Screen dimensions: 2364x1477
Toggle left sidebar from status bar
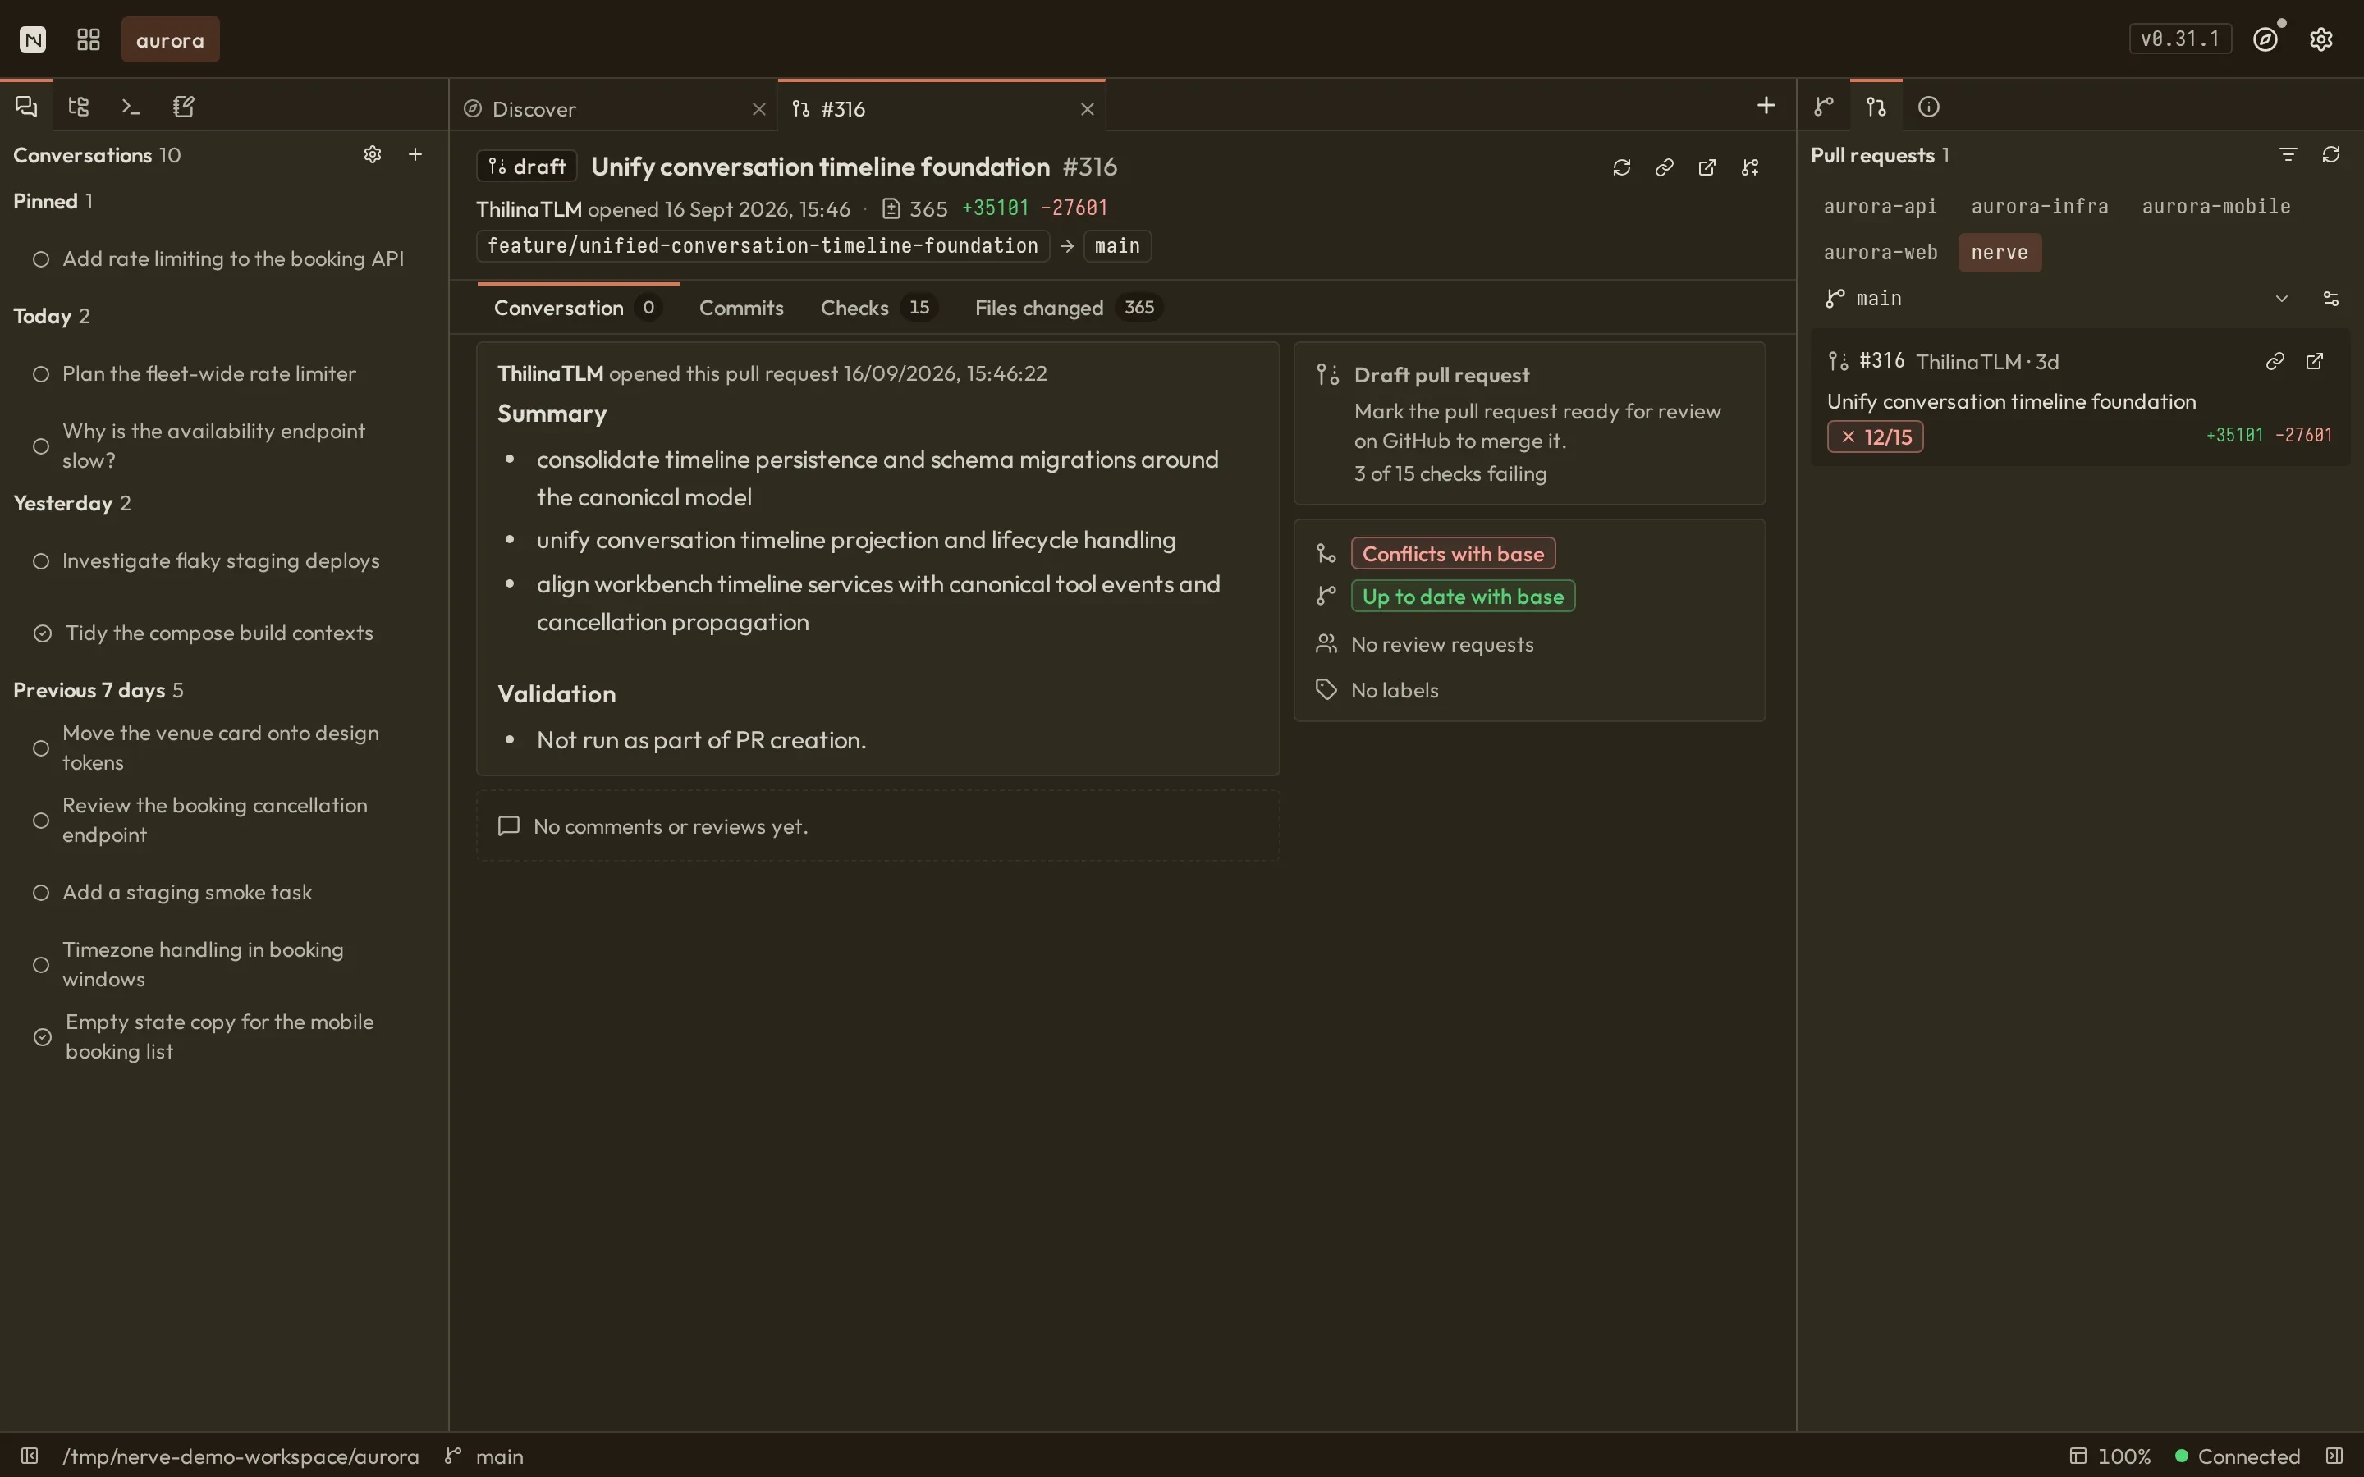point(30,1456)
